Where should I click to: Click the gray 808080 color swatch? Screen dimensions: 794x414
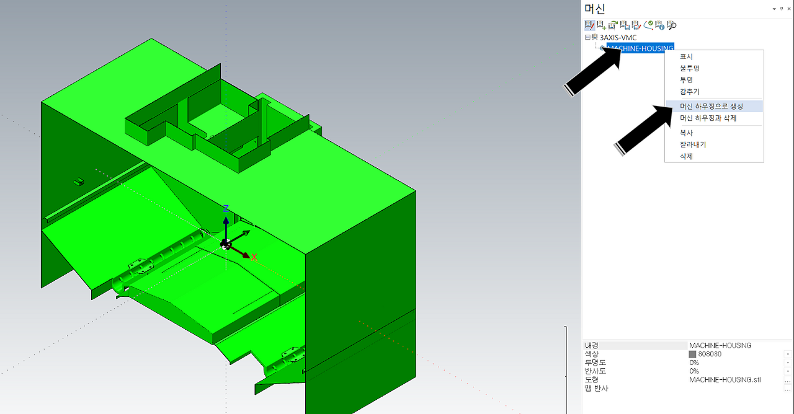[x=692, y=354]
